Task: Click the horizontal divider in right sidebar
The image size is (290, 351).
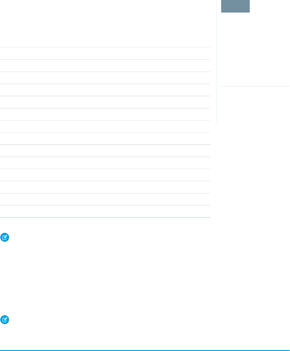Action: pyautogui.click(x=255, y=86)
